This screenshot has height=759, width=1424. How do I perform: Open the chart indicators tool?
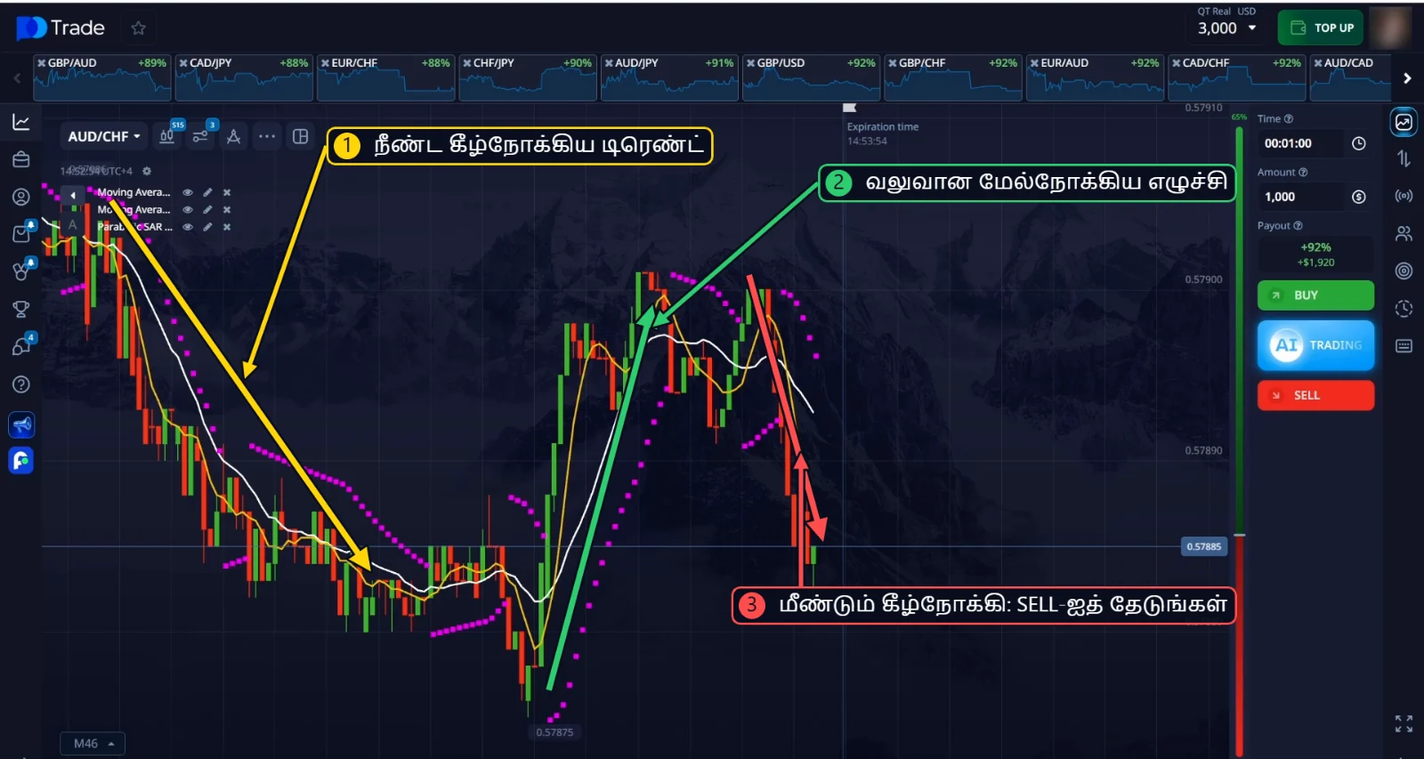(x=200, y=136)
